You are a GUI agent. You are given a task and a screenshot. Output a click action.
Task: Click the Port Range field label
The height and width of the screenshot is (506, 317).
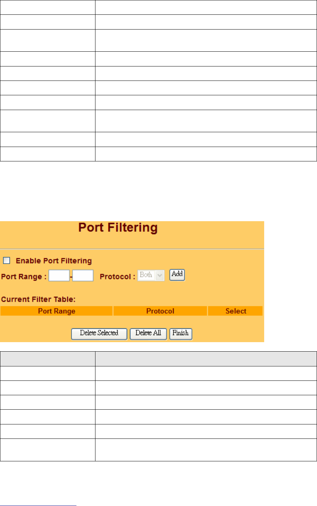pyautogui.click(x=24, y=277)
